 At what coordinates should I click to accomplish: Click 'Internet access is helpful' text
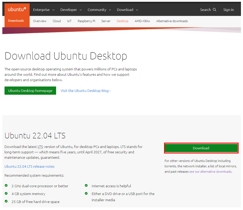click(111, 186)
